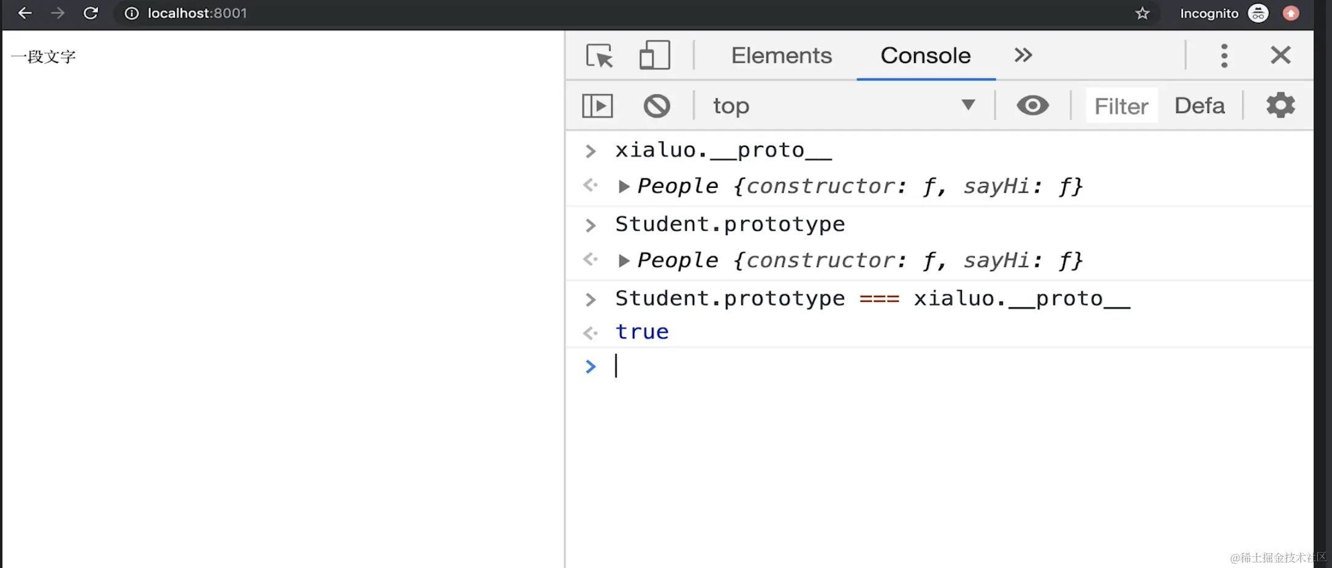1332x568 pixels.
Task: Open the Default log levels dropdown
Action: [1199, 106]
